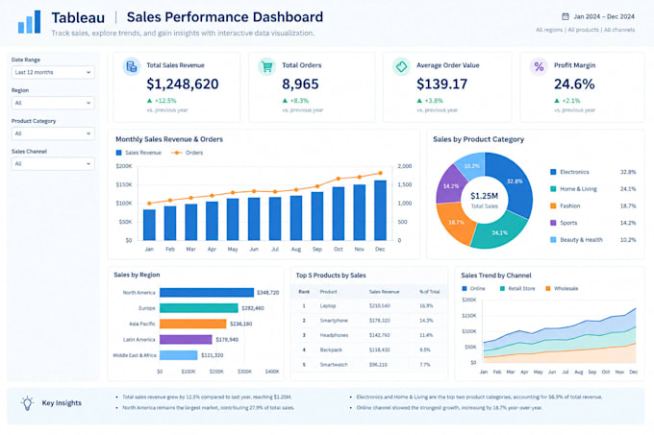Click the green up arrow next to +12.5%
The height and width of the screenshot is (435, 654).
point(149,100)
